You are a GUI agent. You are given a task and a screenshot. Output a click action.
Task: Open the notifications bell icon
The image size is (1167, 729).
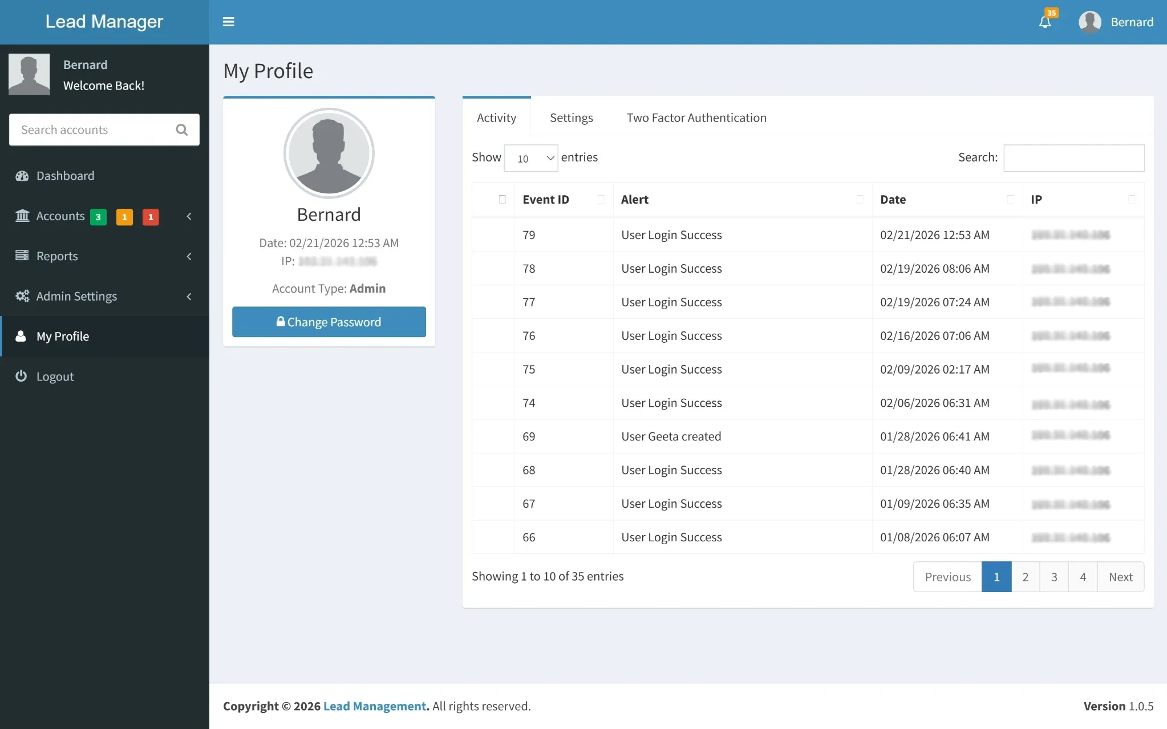click(x=1044, y=22)
